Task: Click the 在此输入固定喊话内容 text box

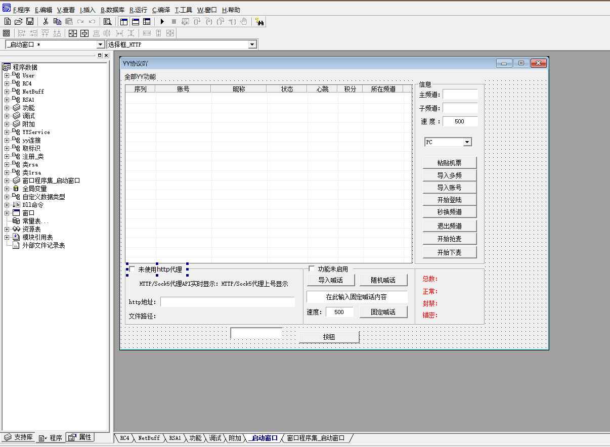Action: pyautogui.click(x=357, y=297)
